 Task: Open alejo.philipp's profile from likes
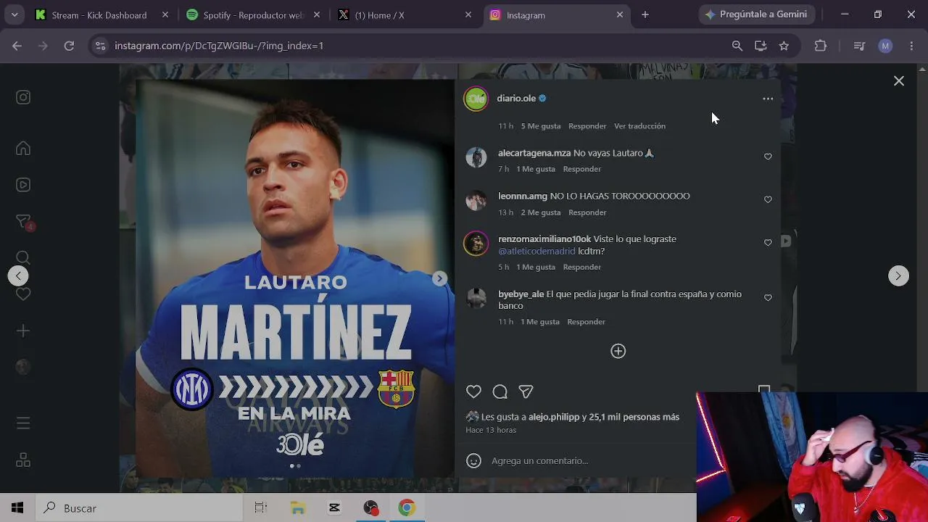(554, 417)
